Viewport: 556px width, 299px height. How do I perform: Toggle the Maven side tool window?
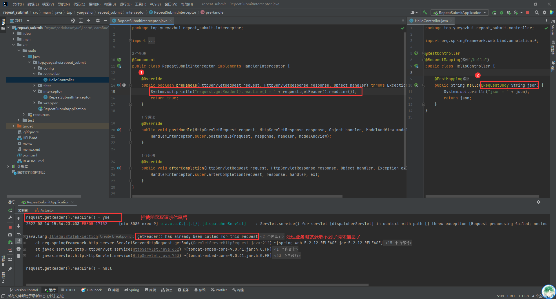[553, 28]
